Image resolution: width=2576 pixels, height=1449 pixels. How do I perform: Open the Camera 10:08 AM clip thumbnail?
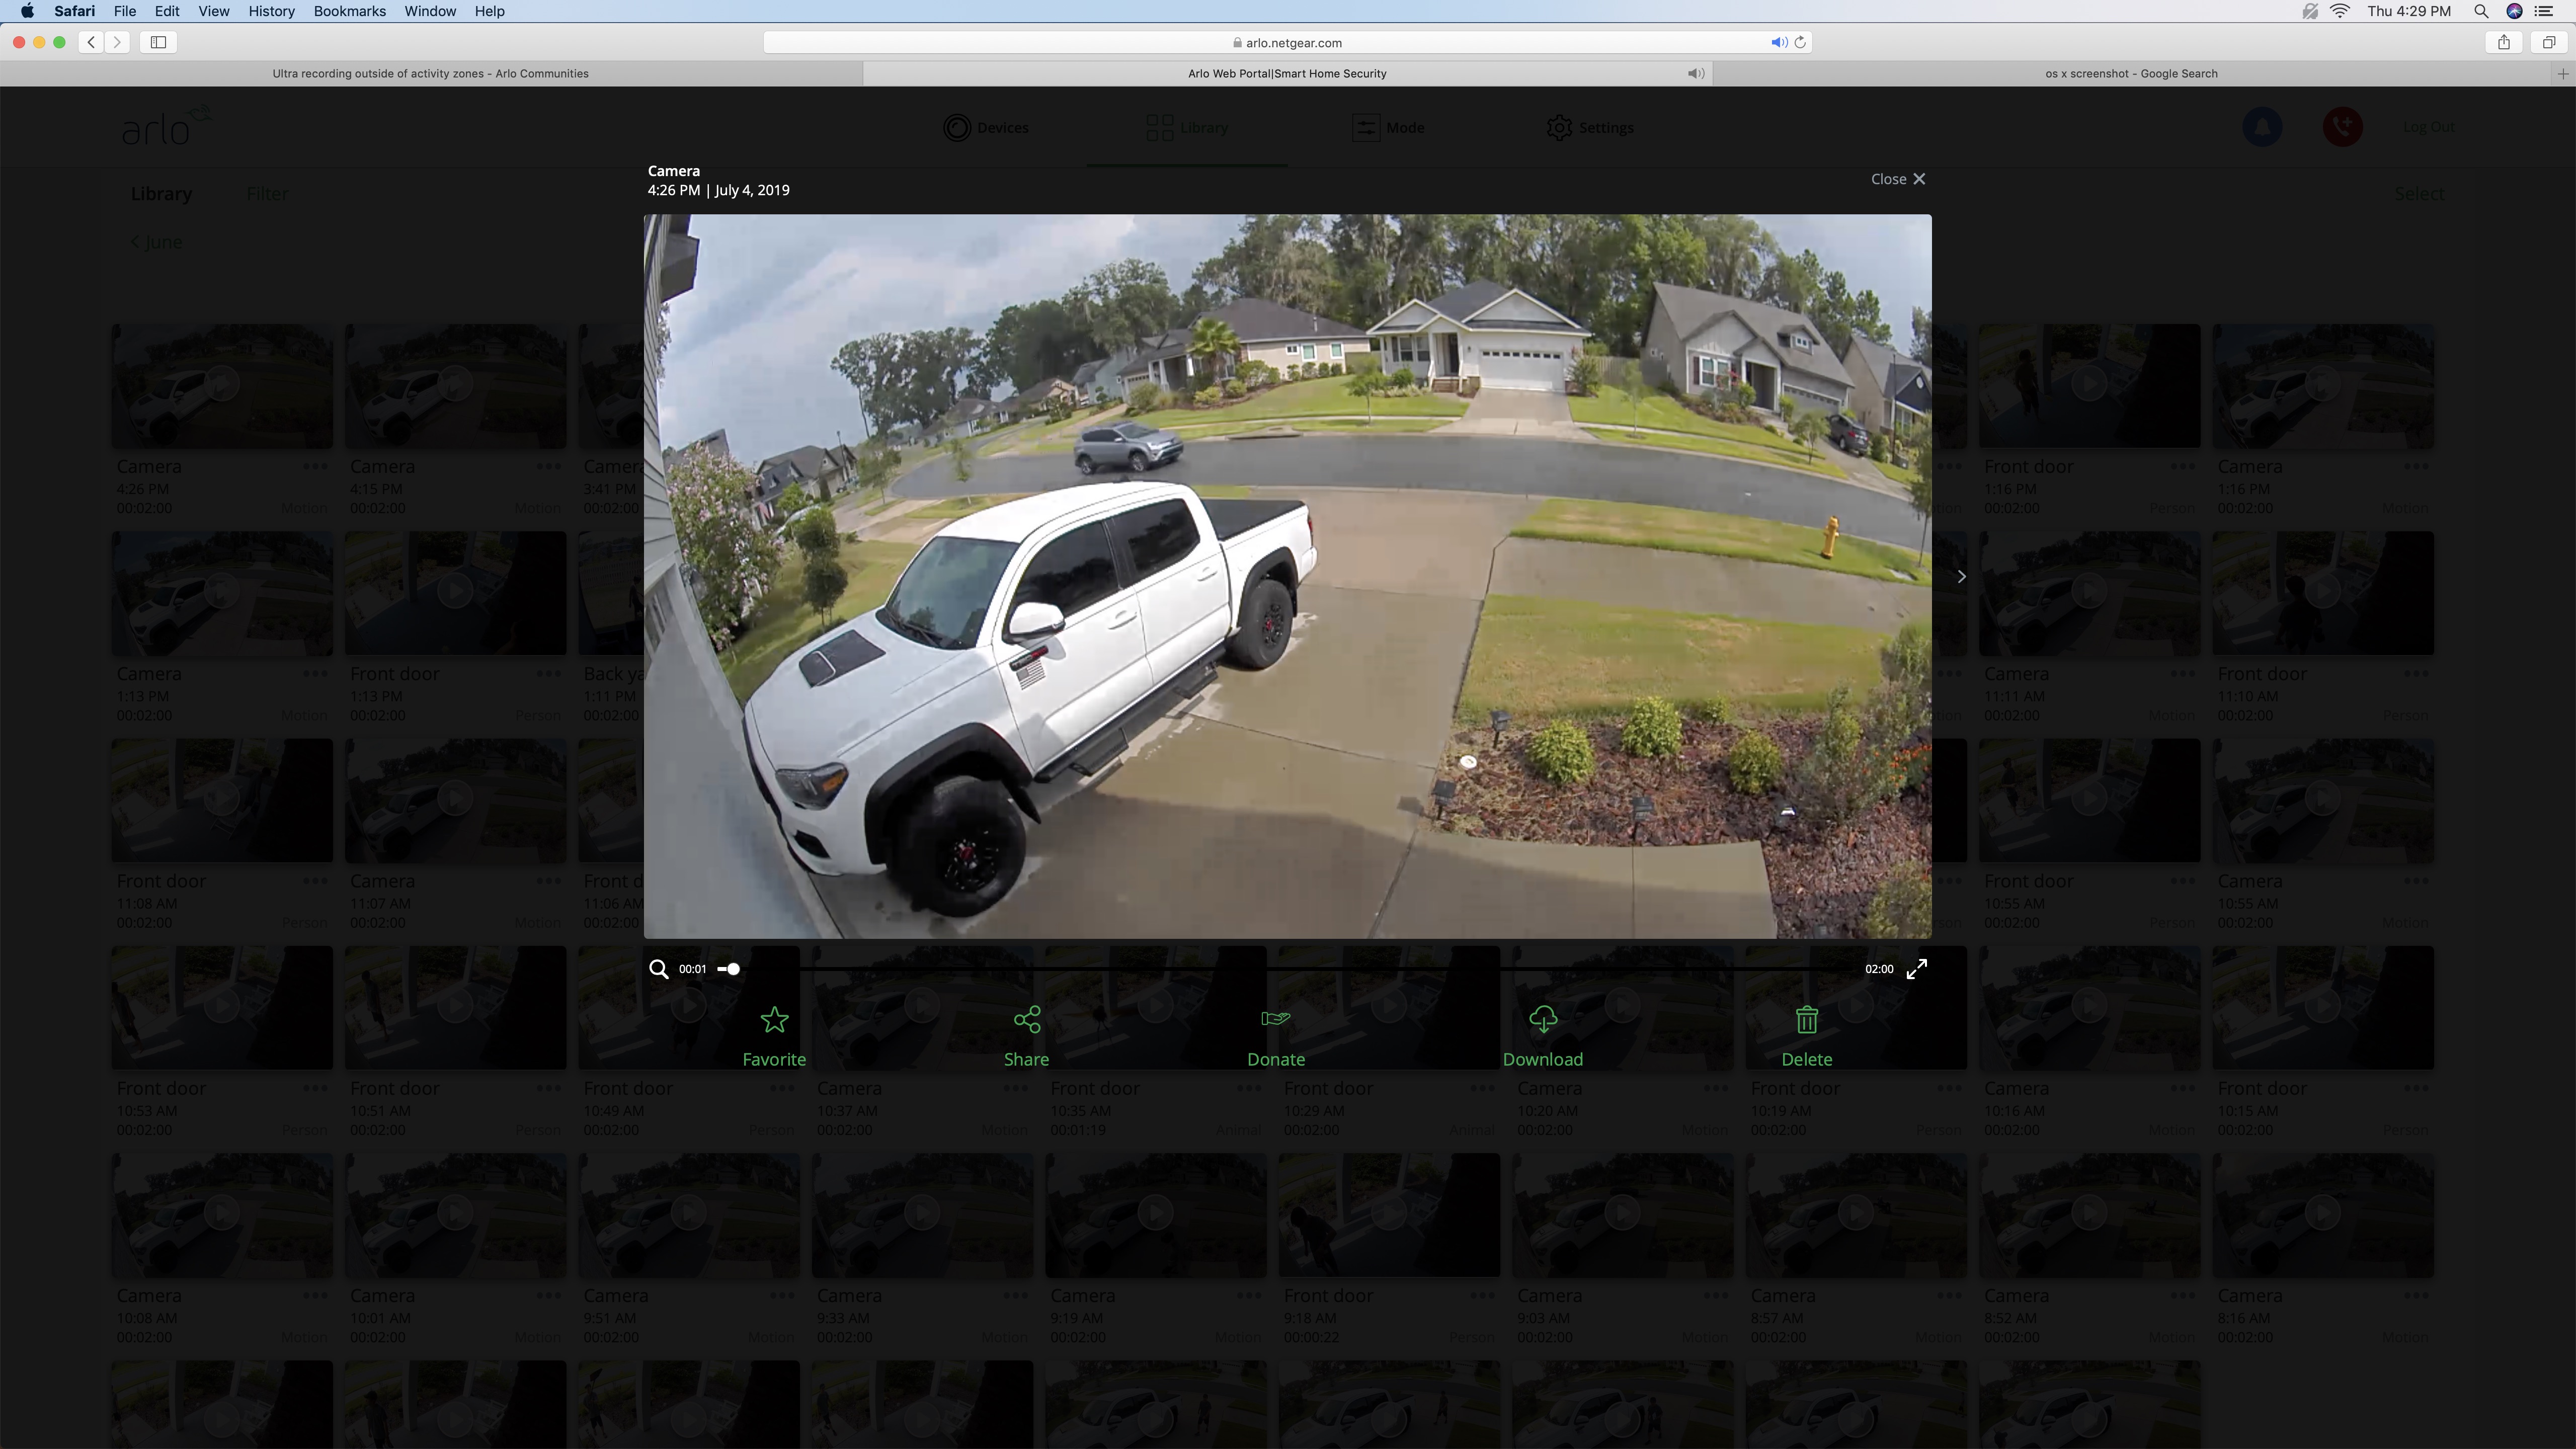pyautogui.click(x=221, y=1214)
